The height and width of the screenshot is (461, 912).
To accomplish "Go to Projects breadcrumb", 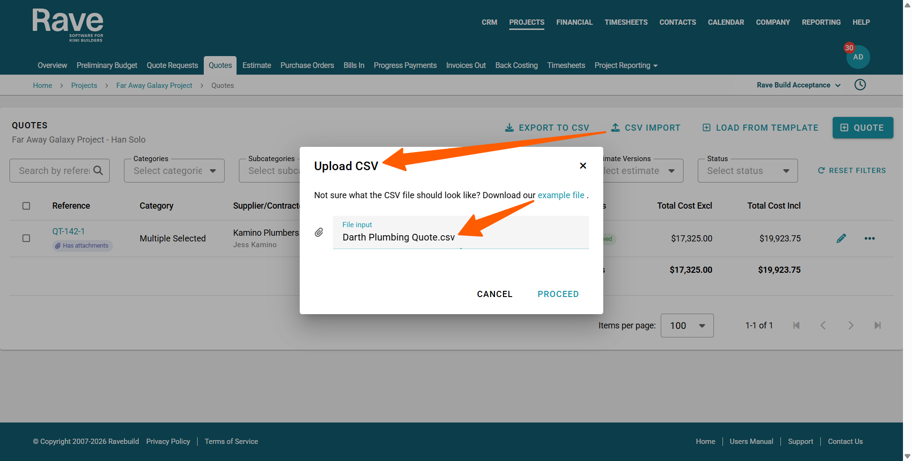I will point(84,86).
